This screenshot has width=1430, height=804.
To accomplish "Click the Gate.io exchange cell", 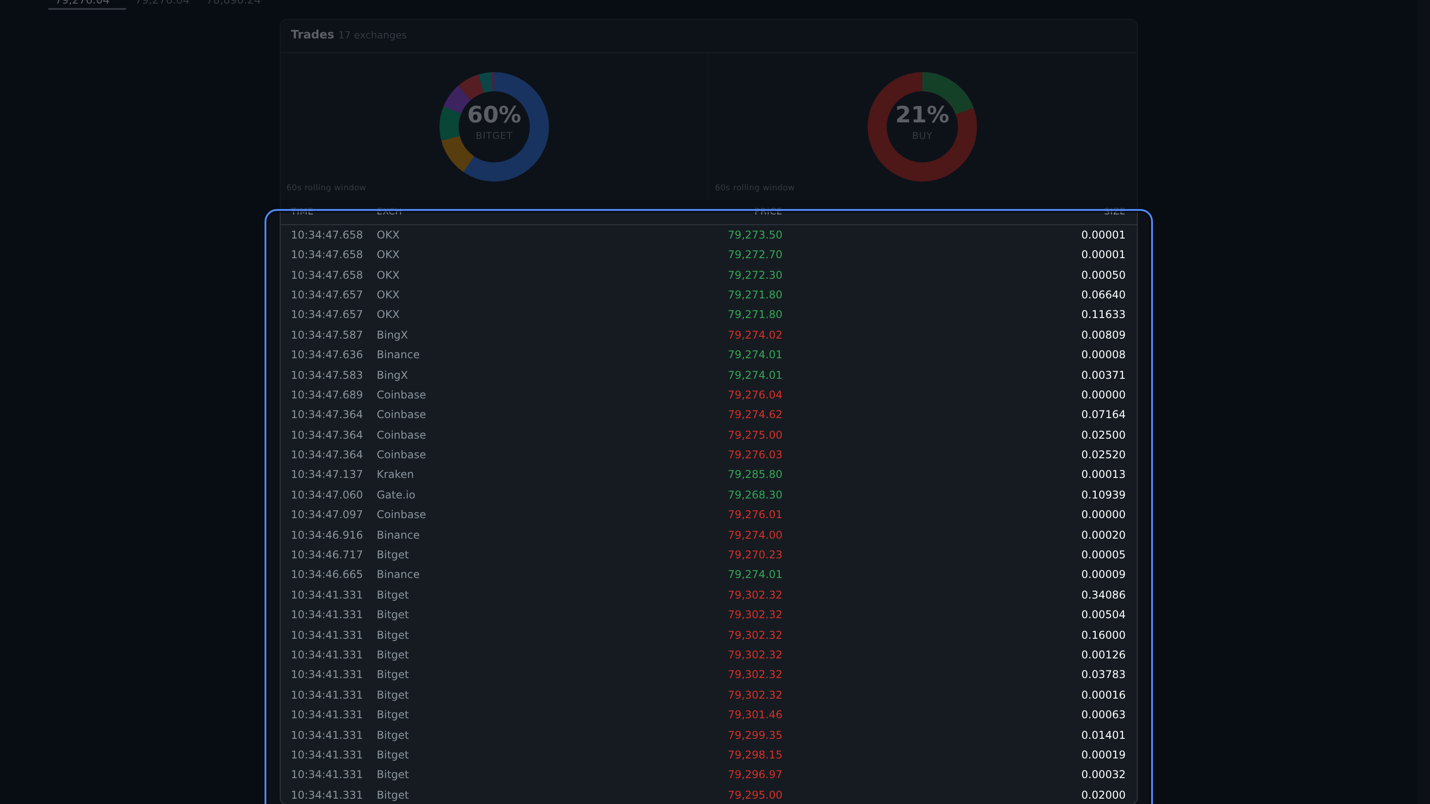I will (396, 495).
